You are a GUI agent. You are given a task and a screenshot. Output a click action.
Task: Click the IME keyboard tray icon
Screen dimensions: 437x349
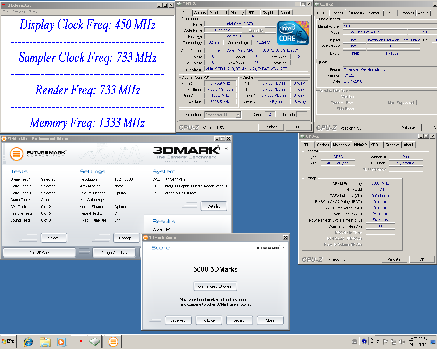pos(355,341)
